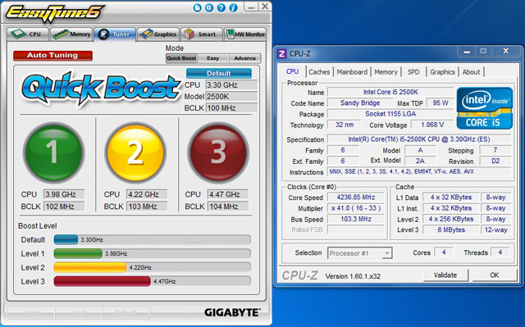This screenshot has height=327, width=525.
Task: Click the Sandy Bridge code name field
Action: [x=360, y=103]
